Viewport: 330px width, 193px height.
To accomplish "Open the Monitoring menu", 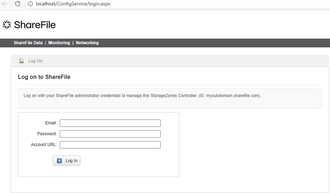I will coord(59,43).
